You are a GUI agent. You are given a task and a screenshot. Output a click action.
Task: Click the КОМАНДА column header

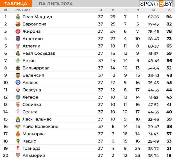click(22, 10)
